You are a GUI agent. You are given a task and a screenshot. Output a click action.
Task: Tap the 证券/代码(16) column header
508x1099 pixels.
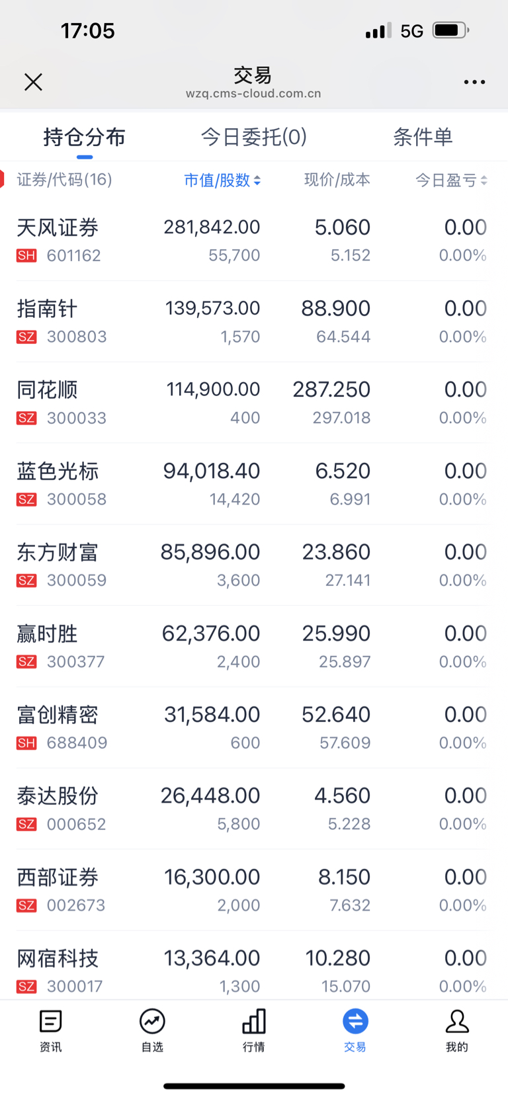click(x=64, y=180)
